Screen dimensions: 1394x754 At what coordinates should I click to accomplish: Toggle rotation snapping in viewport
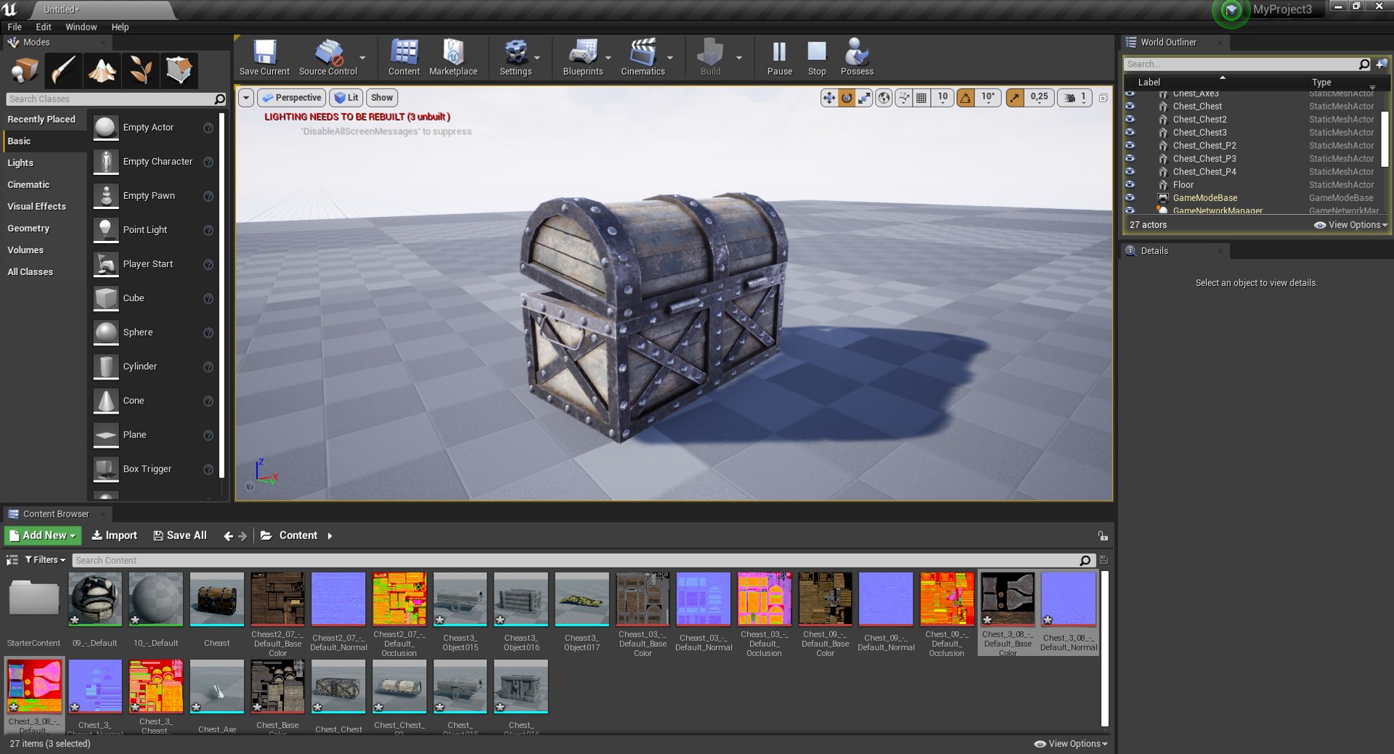966,98
